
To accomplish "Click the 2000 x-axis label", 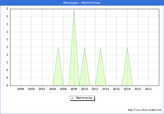I will (x=31, y=89).
